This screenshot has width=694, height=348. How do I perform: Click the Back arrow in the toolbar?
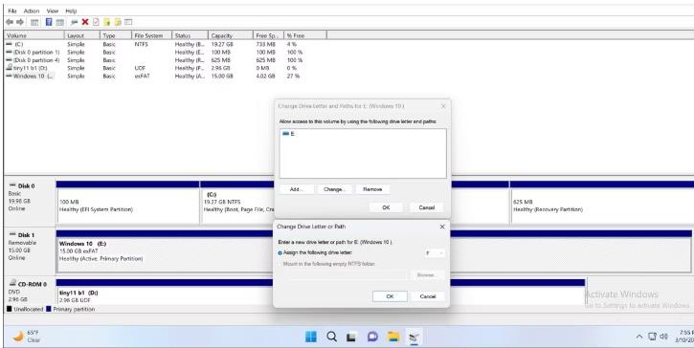coord(10,22)
